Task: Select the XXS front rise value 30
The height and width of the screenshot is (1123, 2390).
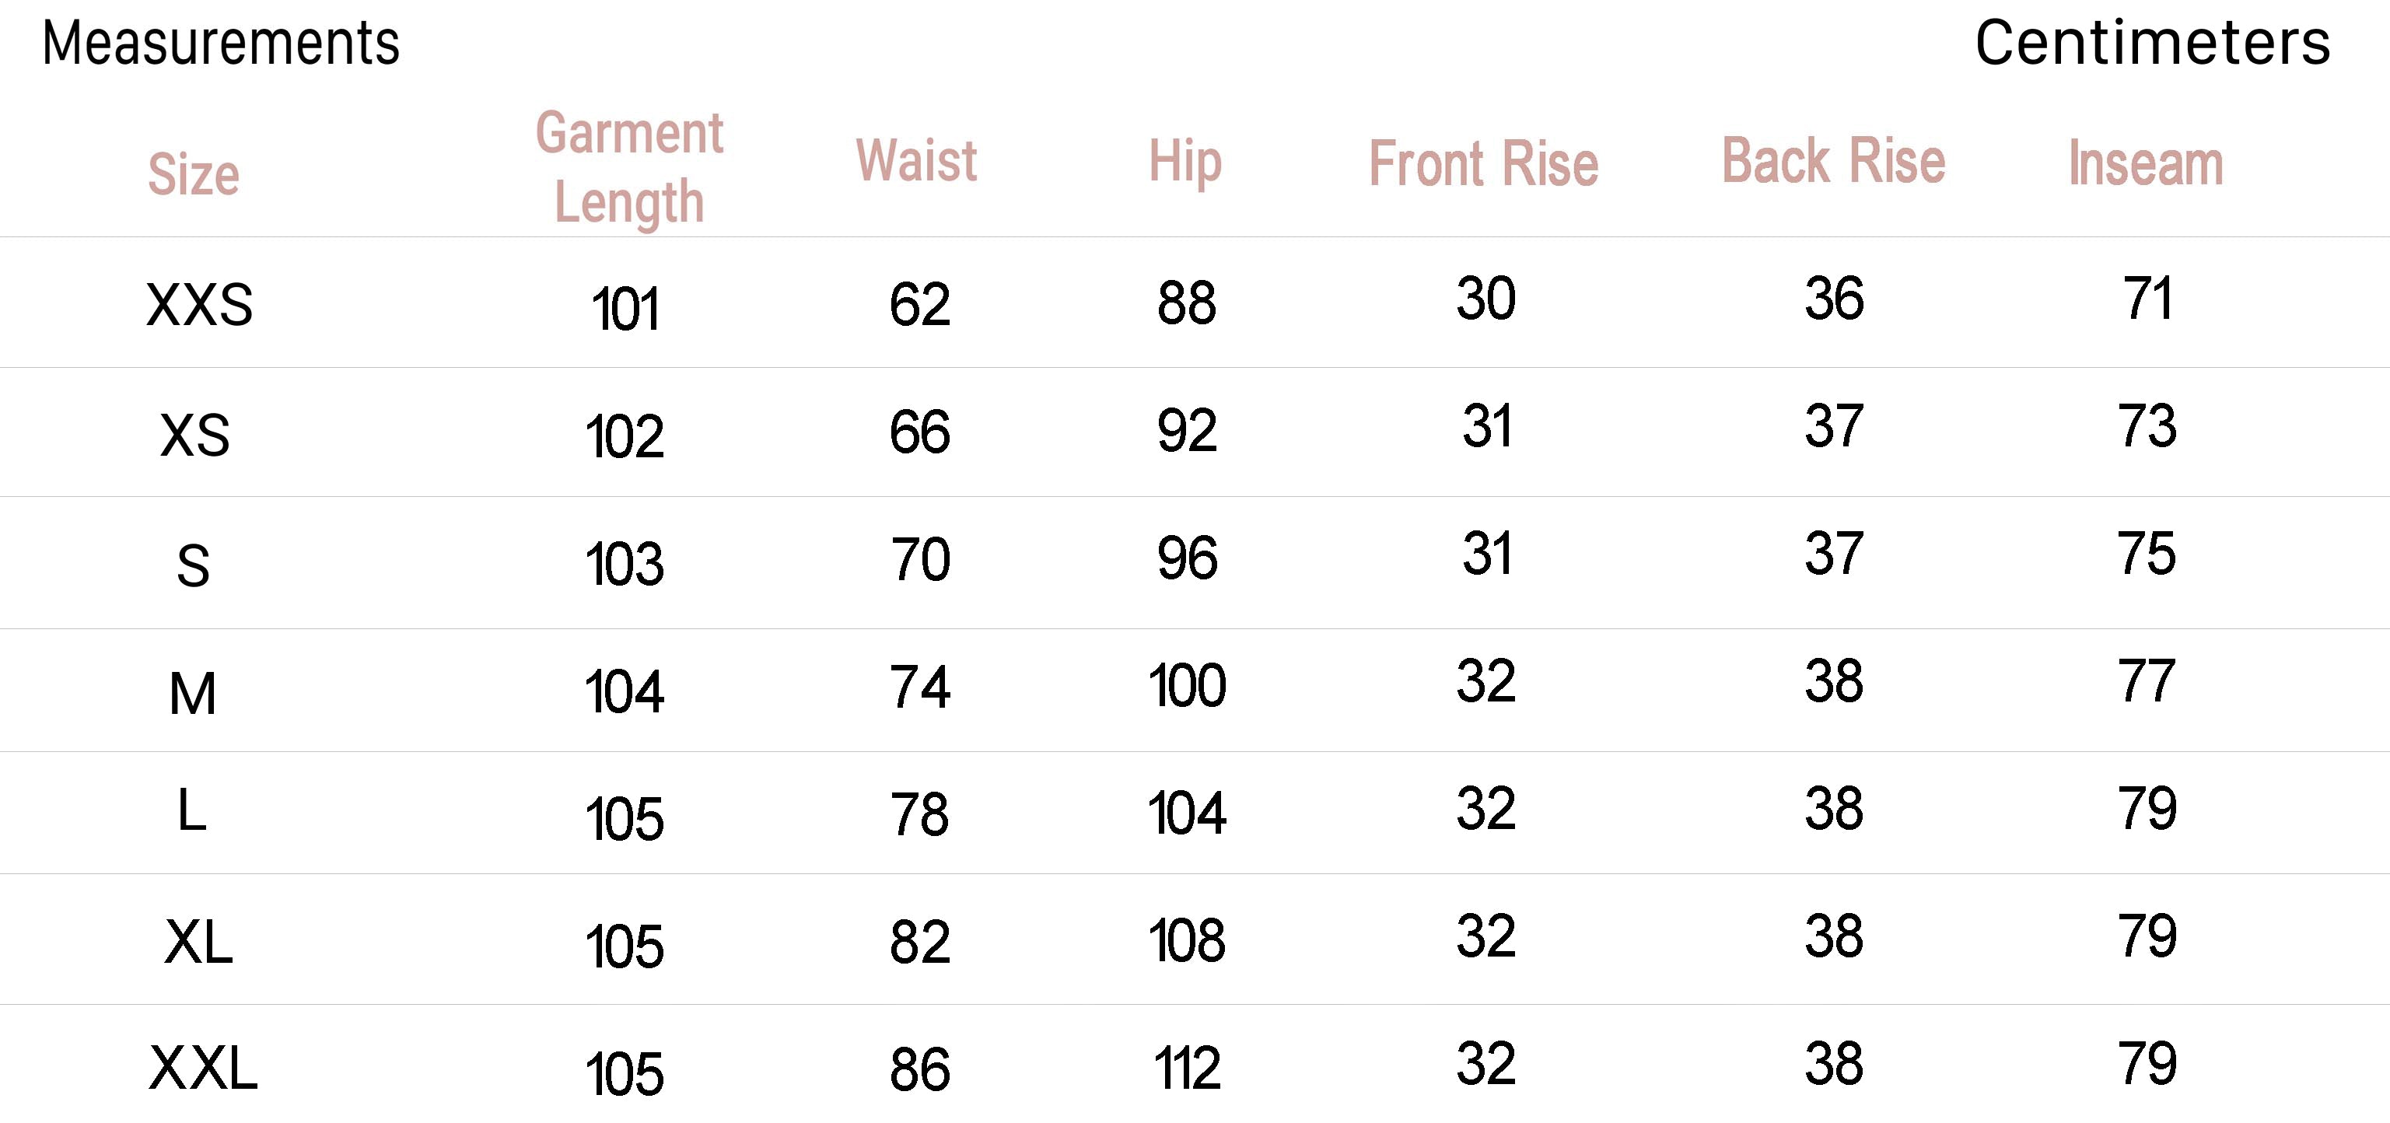Action: point(1485,299)
